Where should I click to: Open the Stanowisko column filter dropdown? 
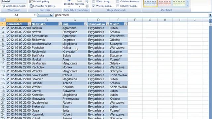107,24
